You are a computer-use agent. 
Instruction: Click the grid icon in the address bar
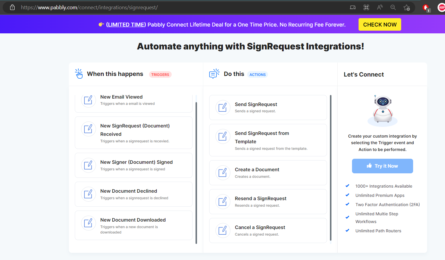pyautogui.click(x=366, y=7)
